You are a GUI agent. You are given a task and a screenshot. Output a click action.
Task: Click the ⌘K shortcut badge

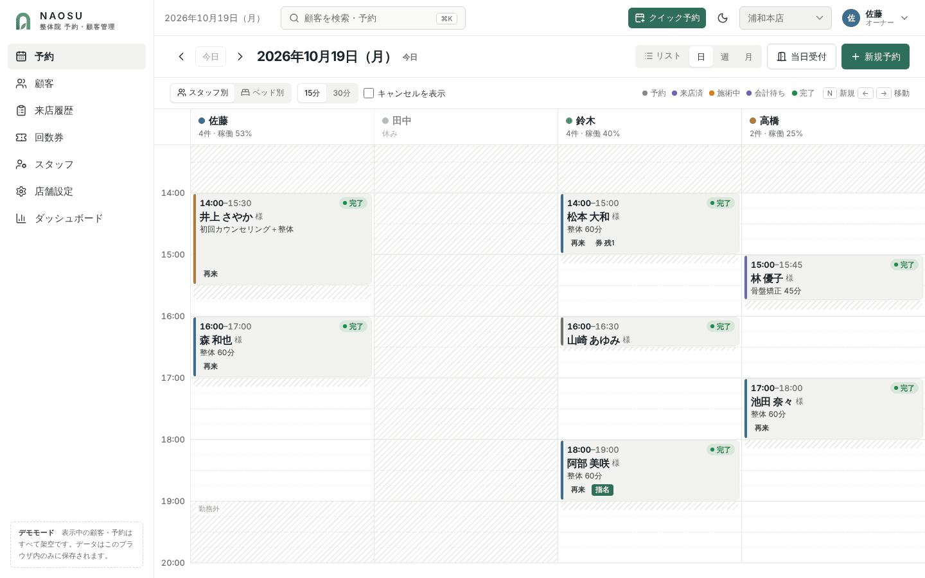446,19
